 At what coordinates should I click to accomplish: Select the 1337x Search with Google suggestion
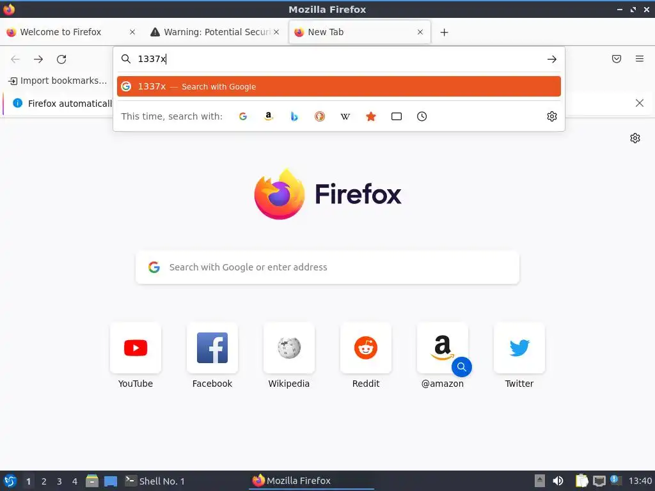coord(339,86)
